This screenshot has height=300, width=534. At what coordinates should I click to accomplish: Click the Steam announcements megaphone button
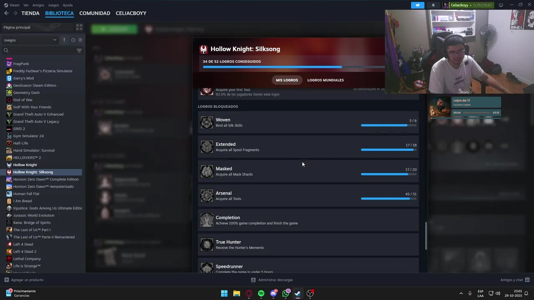418,5
